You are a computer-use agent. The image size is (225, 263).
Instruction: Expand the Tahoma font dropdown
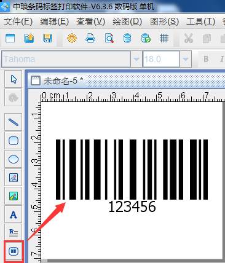coord(136,59)
